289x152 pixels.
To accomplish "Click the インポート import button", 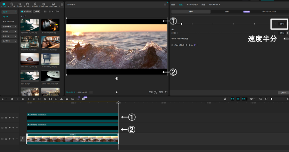I will click(26, 11).
